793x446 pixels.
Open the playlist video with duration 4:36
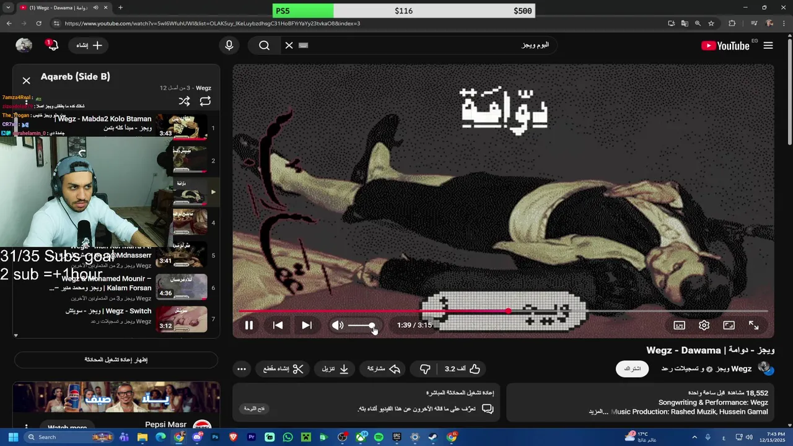tap(182, 287)
